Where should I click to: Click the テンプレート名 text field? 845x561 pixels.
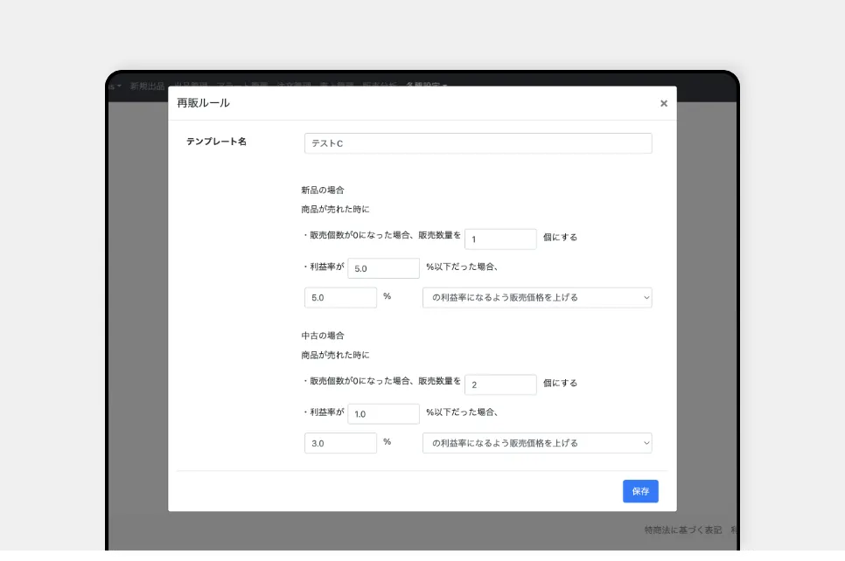[x=478, y=143]
